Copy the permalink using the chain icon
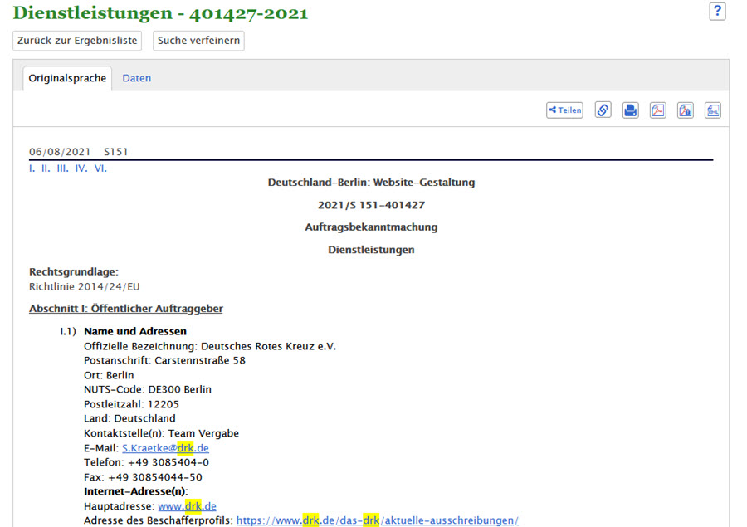 point(603,110)
